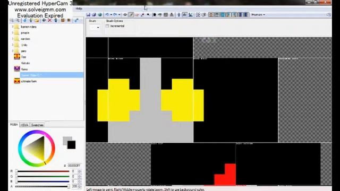Click the Save skin icon
The width and height of the screenshot is (340, 191).
tap(88, 15)
